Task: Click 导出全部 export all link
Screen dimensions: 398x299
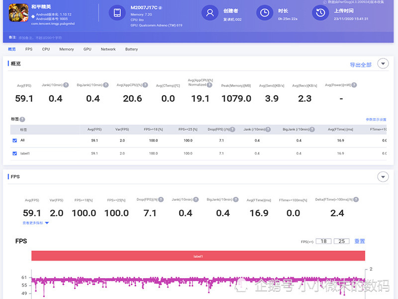Action: point(360,65)
